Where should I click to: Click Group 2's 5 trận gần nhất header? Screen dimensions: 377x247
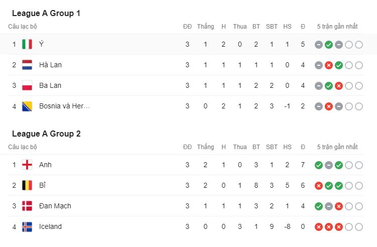337,147
